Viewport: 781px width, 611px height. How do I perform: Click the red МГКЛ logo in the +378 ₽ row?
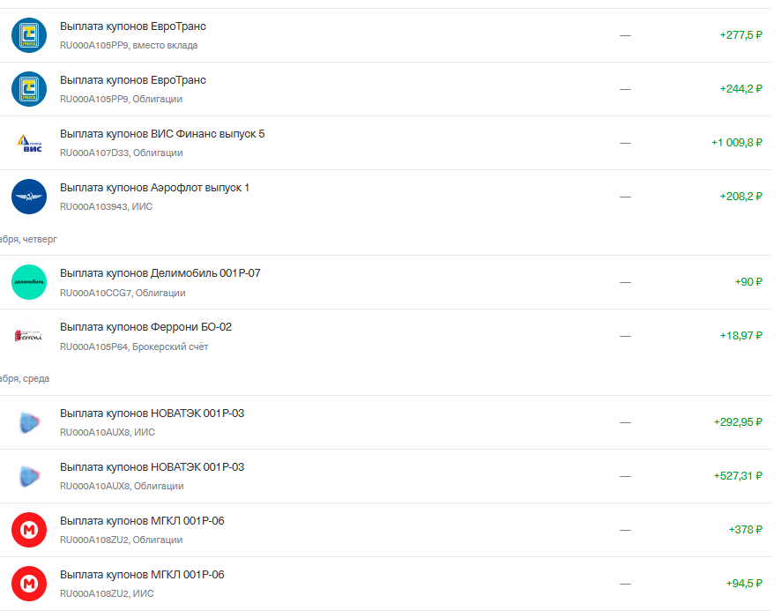tap(28, 530)
